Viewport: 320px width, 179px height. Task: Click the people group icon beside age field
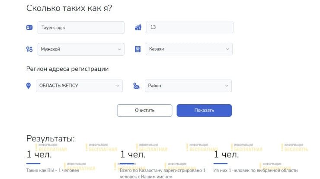(x=138, y=27)
